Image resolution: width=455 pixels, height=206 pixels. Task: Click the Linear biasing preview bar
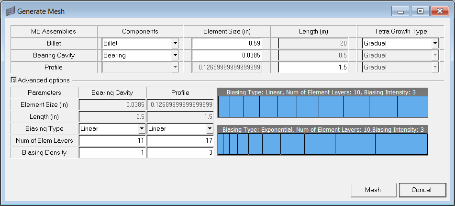pyautogui.click(x=322, y=106)
